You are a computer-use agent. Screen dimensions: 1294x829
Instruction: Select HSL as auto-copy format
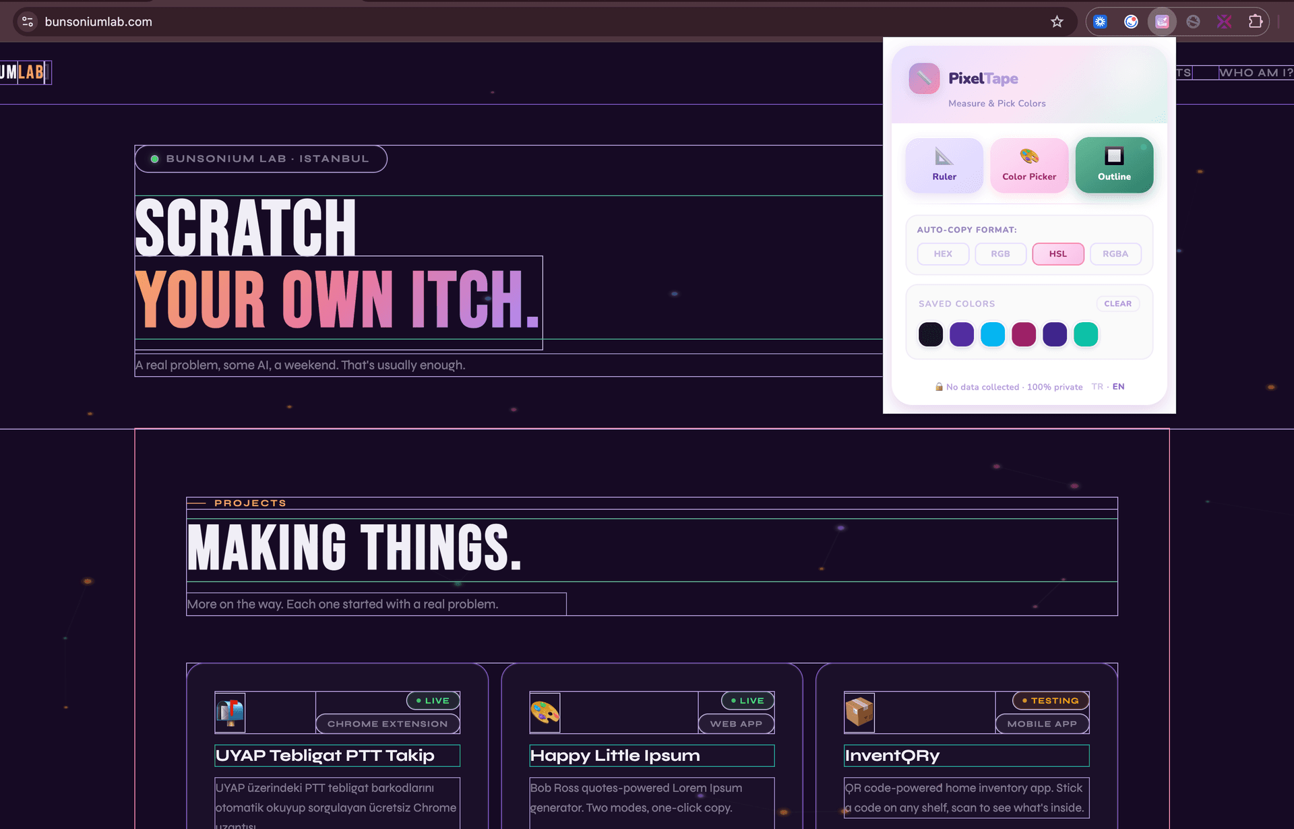coord(1058,254)
